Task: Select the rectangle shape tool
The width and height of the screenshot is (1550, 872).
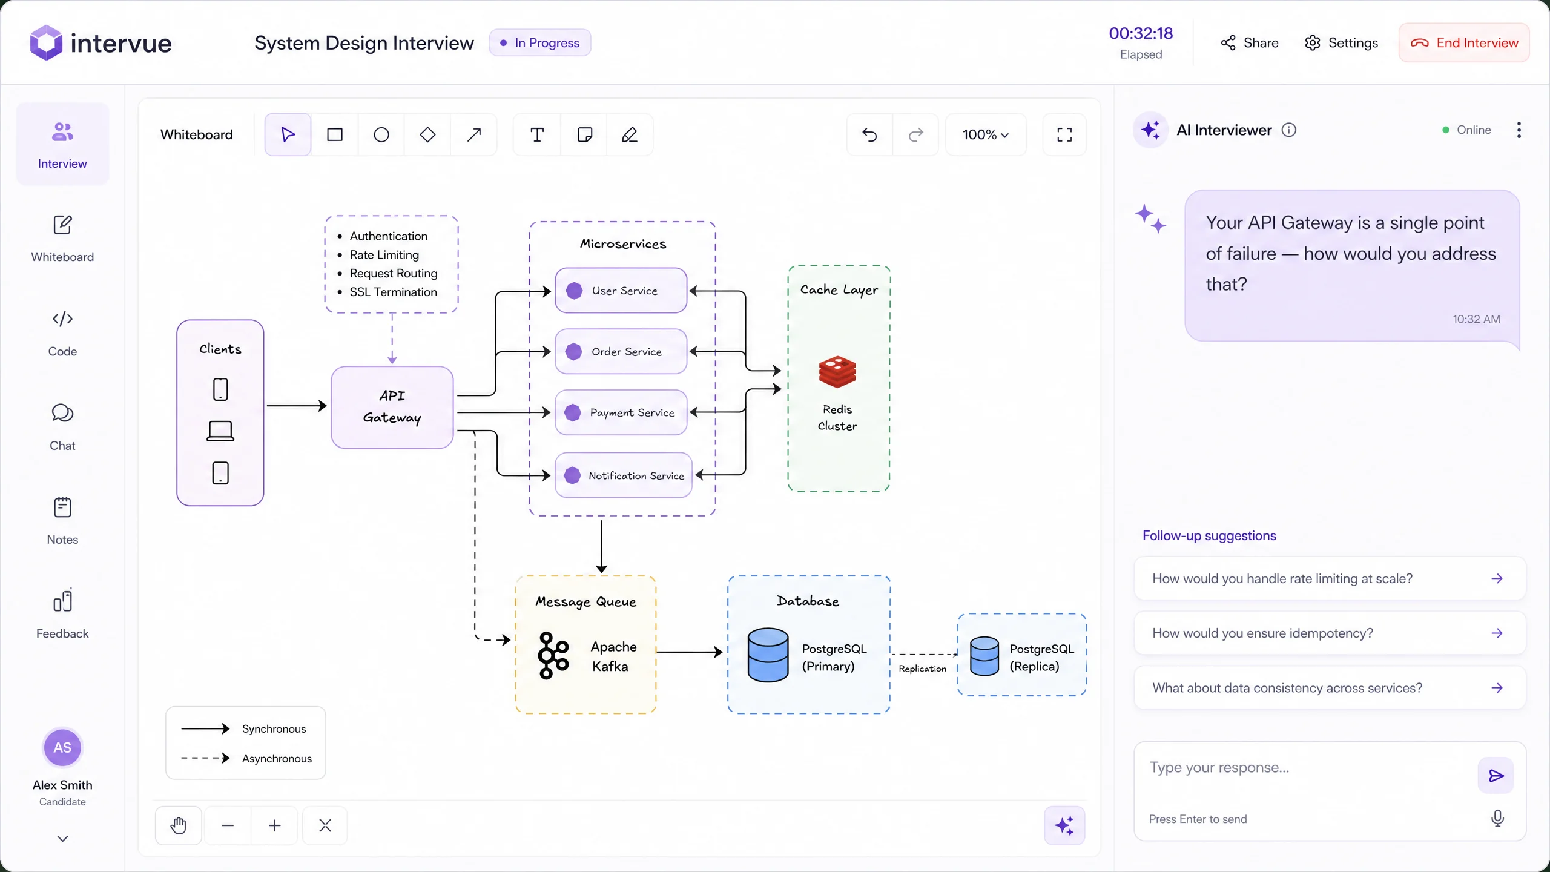Action: [335, 134]
